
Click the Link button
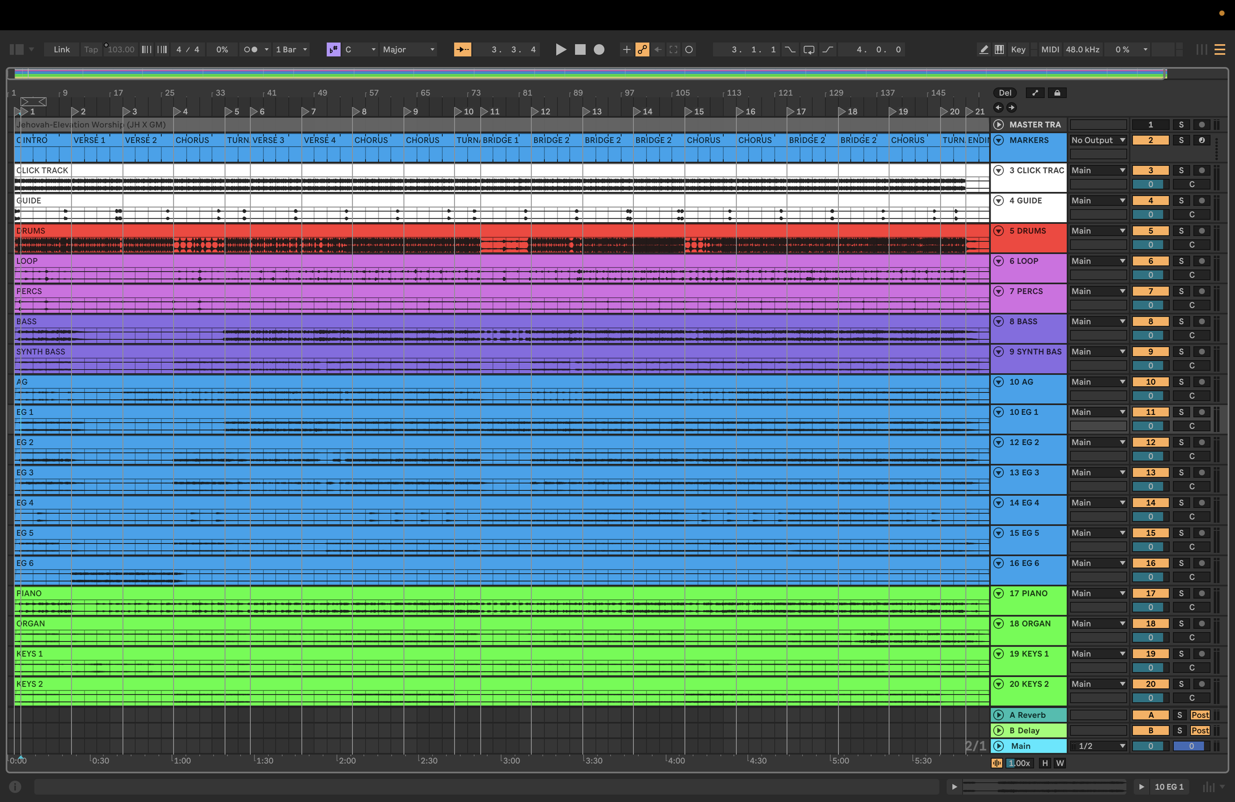[x=61, y=49]
